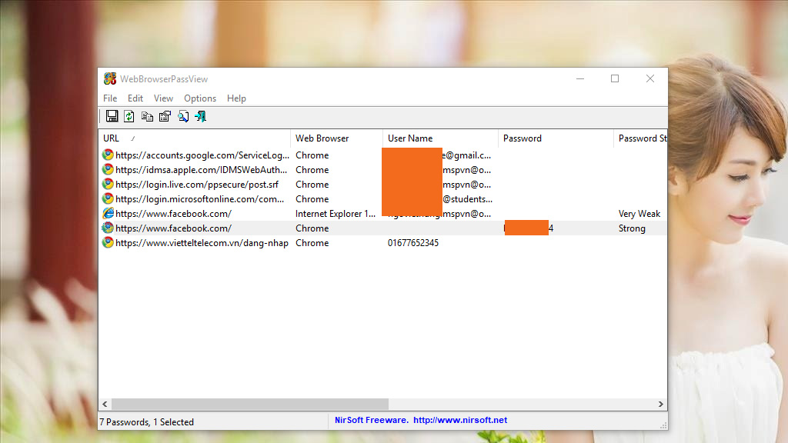Open the Help menu
The height and width of the screenshot is (443, 788).
pos(236,98)
